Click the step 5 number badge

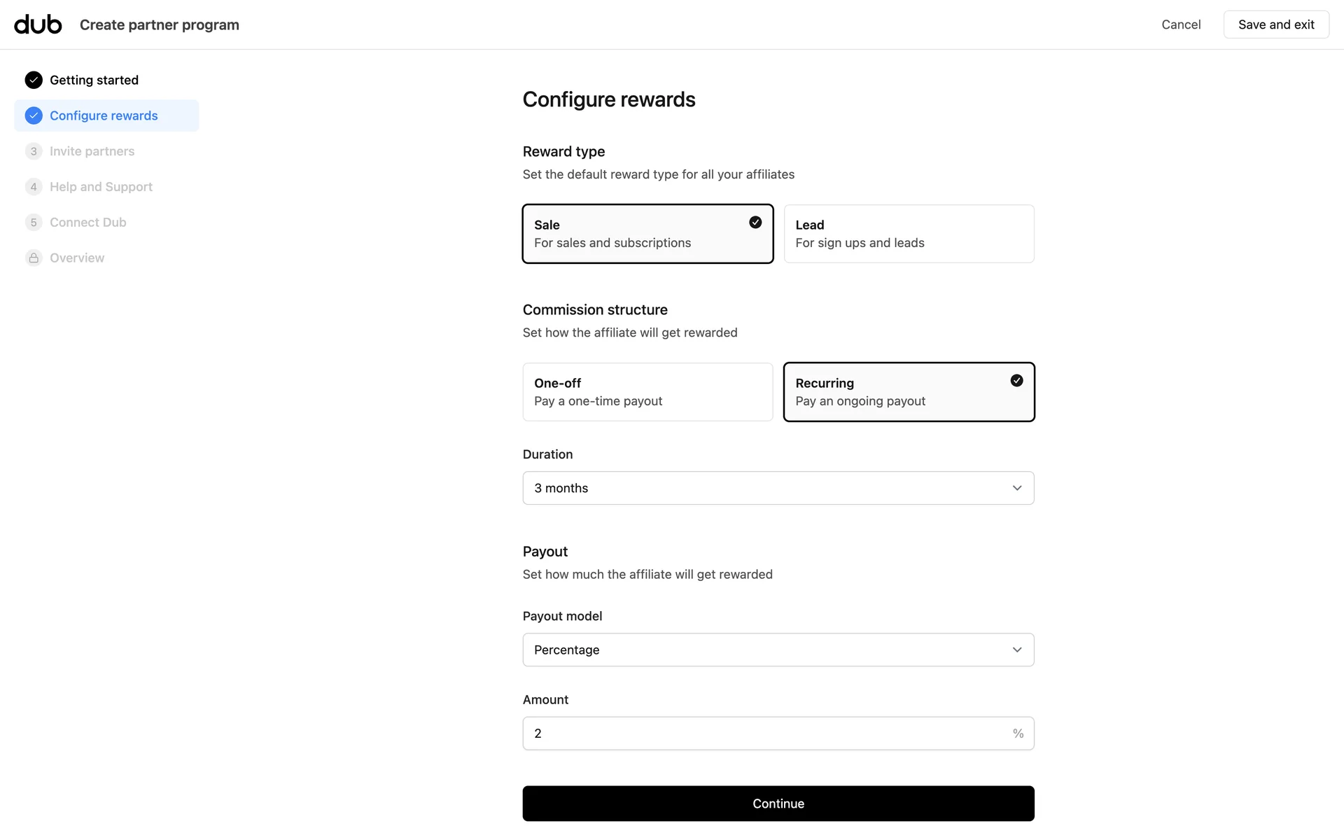coord(34,223)
